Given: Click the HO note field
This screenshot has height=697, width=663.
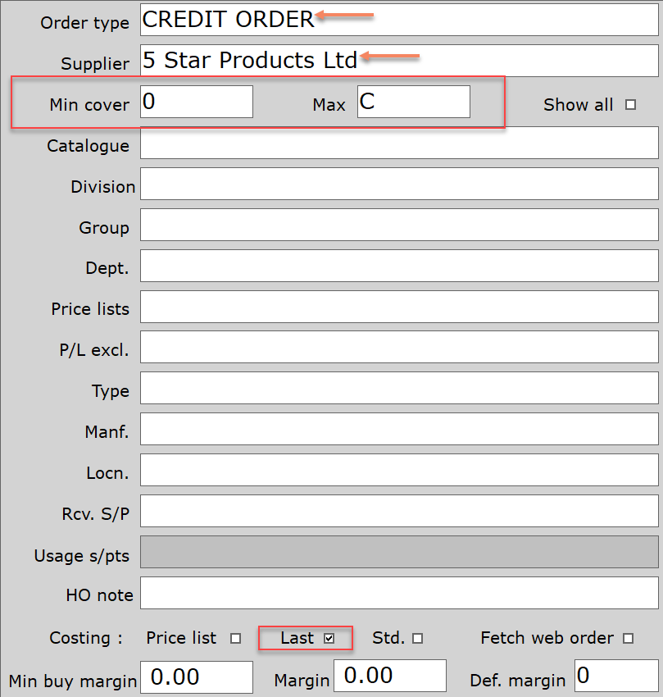Looking at the screenshot, I should pos(399,594).
